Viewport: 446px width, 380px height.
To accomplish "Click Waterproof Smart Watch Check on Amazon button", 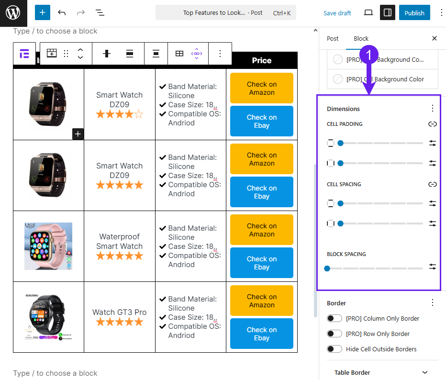I will pyautogui.click(x=262, y=230).
